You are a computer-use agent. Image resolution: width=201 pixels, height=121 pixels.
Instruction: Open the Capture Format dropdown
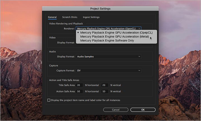tap(108, 71)
